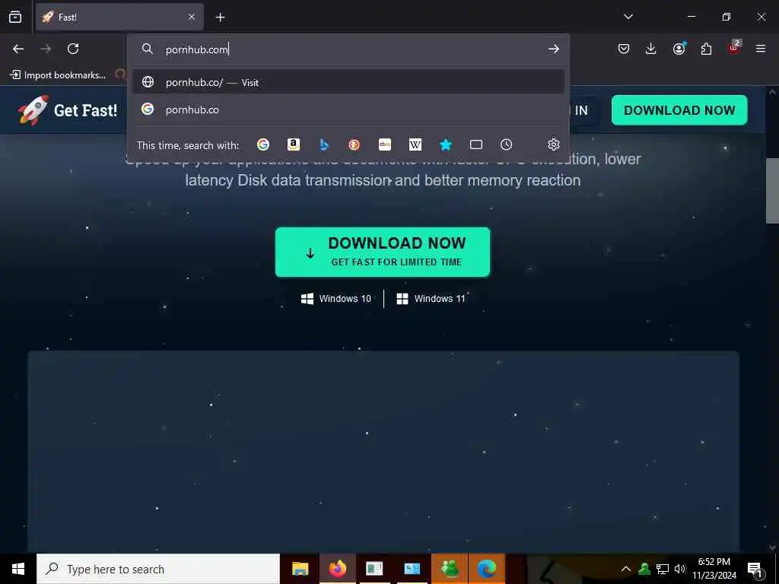Search this time with Bing
779x584 pixels.
pos(324,144)
